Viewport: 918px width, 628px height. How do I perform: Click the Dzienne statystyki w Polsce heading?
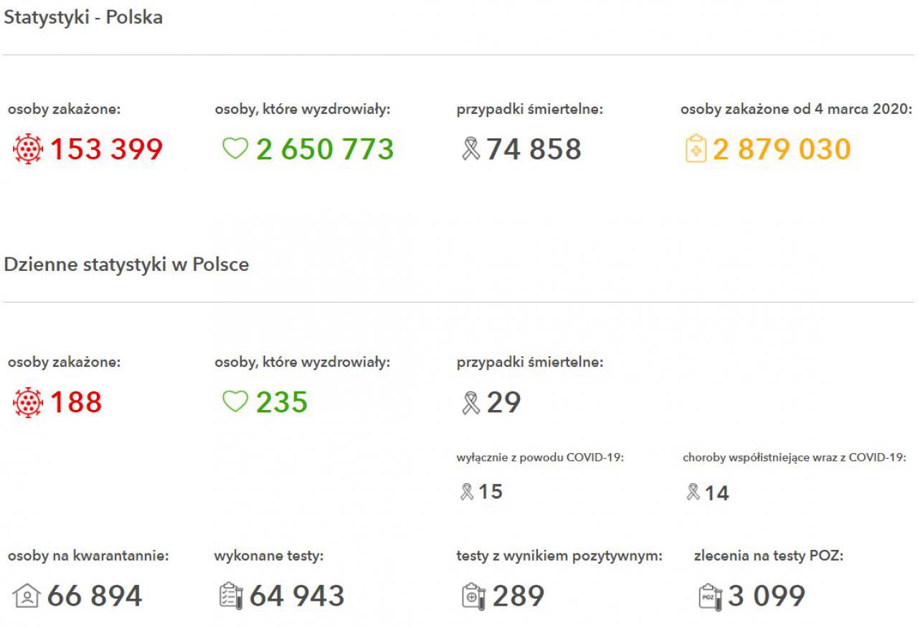[x=127, y=264]
